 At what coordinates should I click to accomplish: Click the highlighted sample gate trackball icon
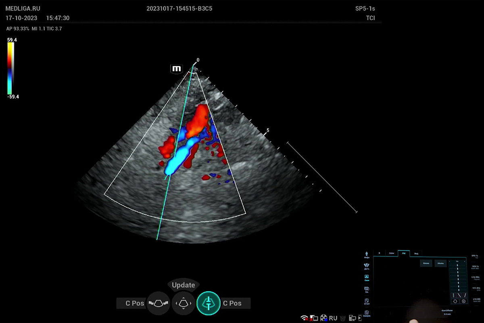click(209, 303)
